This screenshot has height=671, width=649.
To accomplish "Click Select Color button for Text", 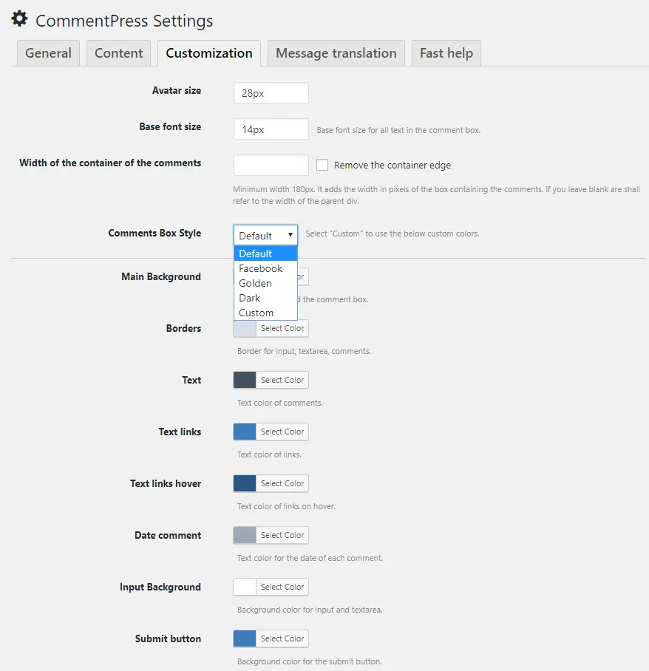I will click(282, 380).
